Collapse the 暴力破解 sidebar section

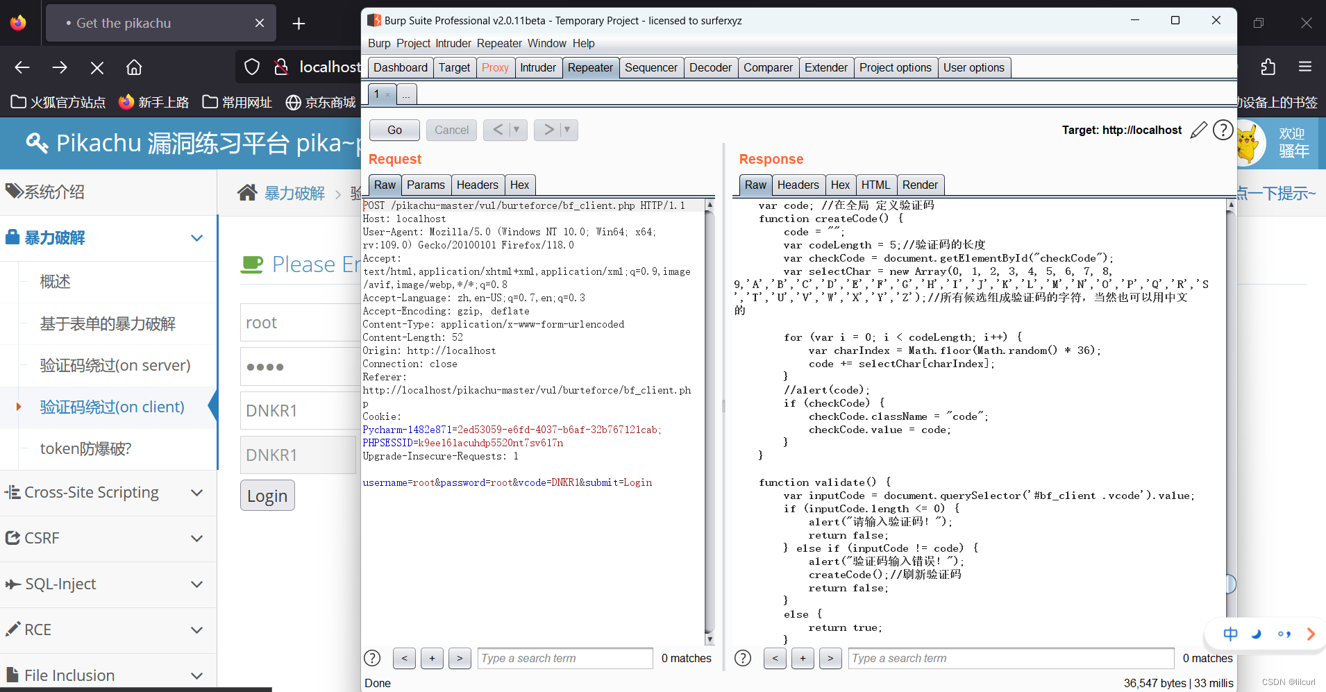pos(197,238)
